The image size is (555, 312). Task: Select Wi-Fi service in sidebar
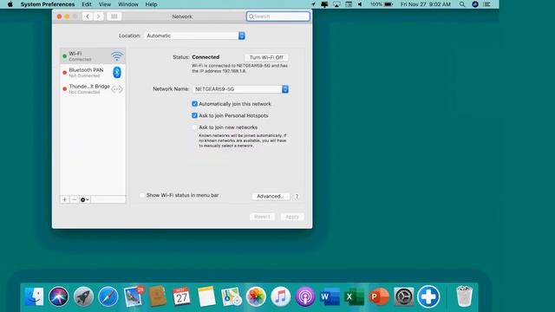pyautogui.click(x=93, y=55)
